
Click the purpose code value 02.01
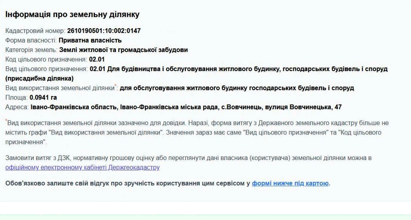[x=97, y=59]
